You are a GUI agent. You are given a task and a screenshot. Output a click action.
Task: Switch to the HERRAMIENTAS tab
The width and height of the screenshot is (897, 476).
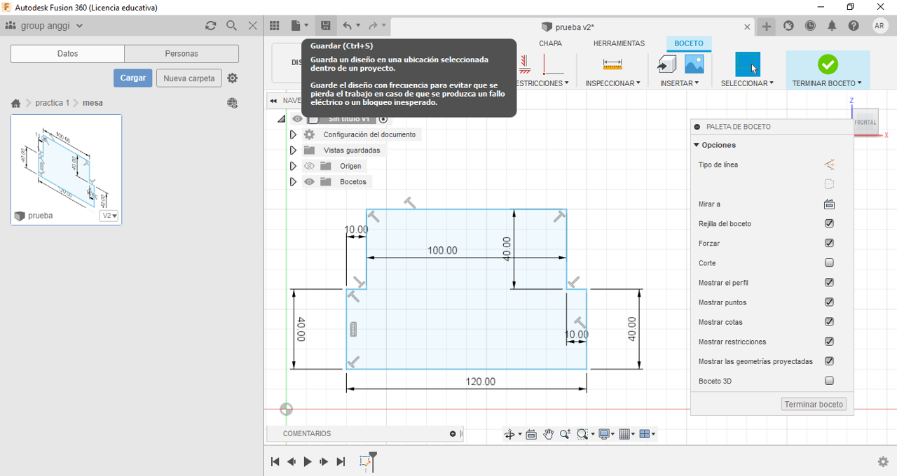[x=619, y=43]
